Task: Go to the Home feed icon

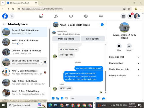Action: [x=41, y=16]
